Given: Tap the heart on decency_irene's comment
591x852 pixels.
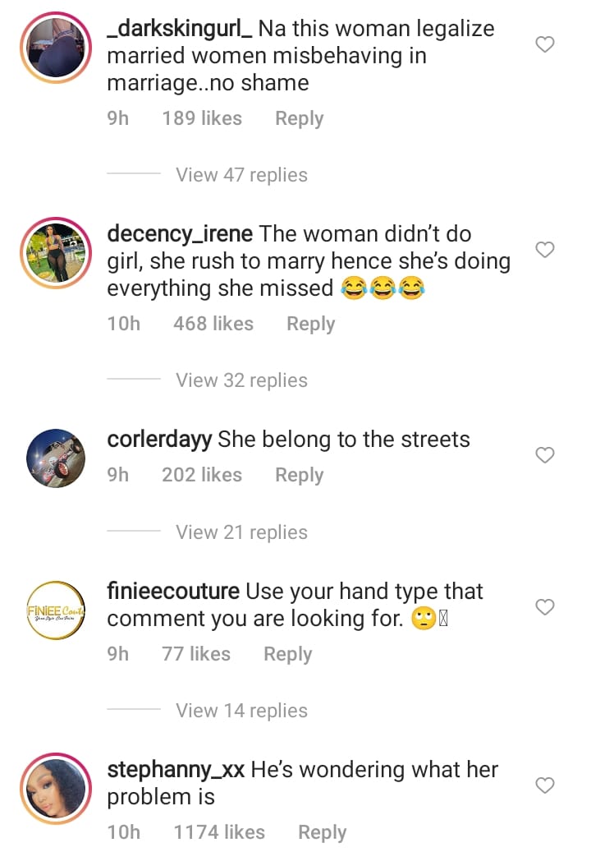Looking at the screenshot, I should coord(545,250).
